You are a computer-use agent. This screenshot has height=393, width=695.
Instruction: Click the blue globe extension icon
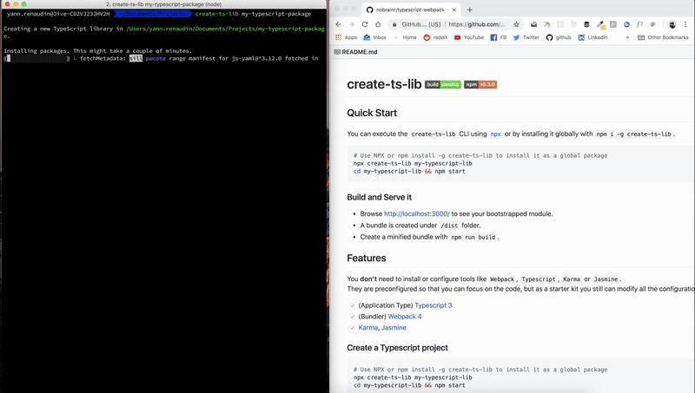626,24
